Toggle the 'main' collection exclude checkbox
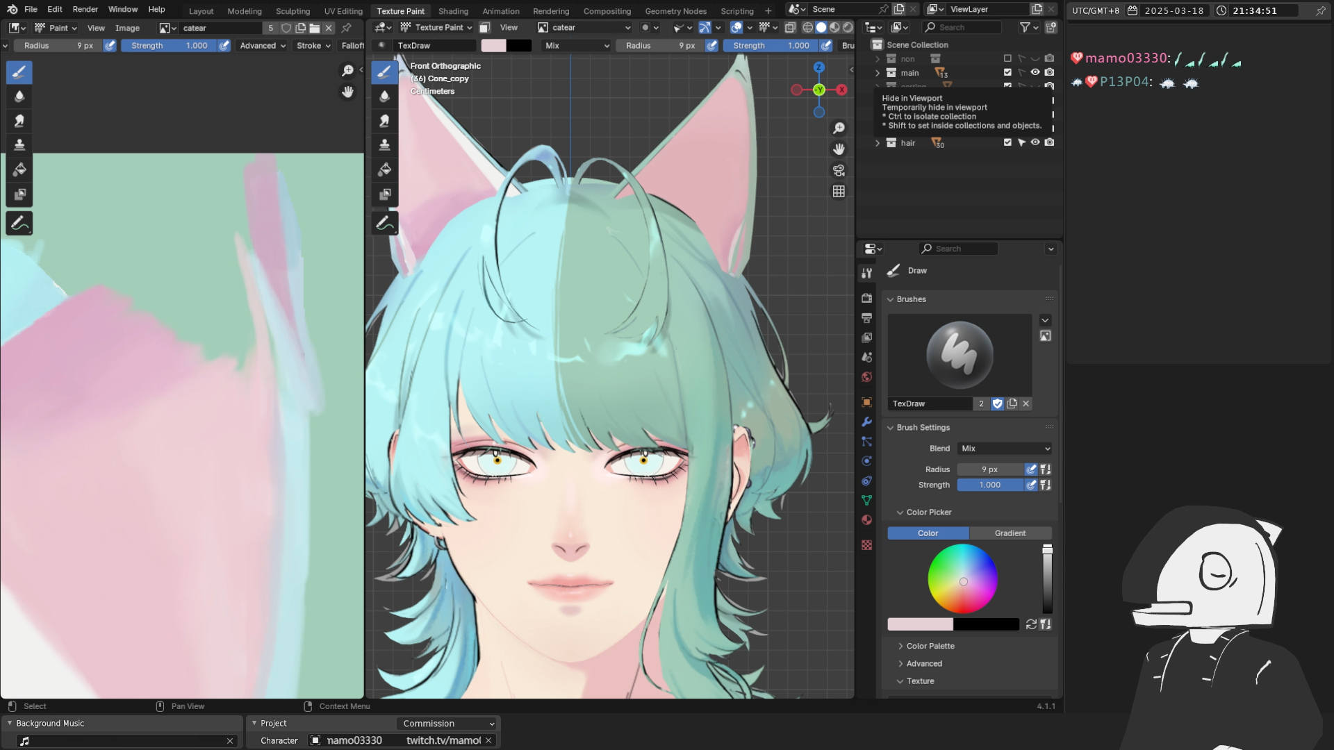The image size is (1334, 750). click(1007, 72)
